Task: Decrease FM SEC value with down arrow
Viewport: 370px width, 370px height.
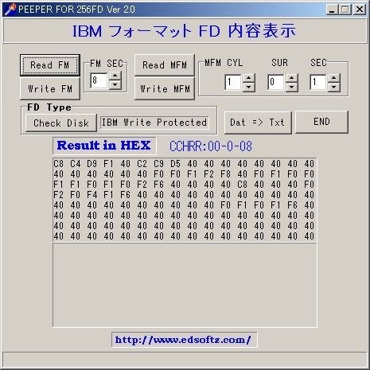Action: point(115,85)
